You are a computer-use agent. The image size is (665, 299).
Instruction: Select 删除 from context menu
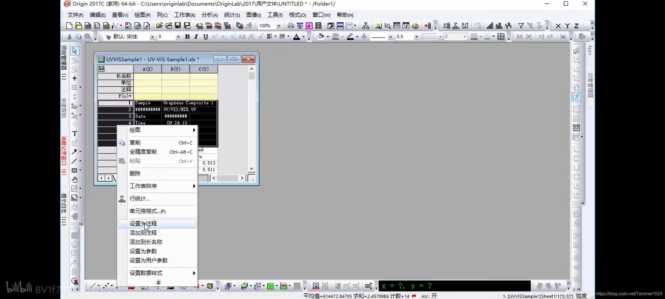(135, 173)
